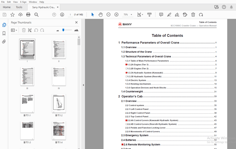Click the scrolling mode icon
The image size is (236, 149).
point(149,14)
